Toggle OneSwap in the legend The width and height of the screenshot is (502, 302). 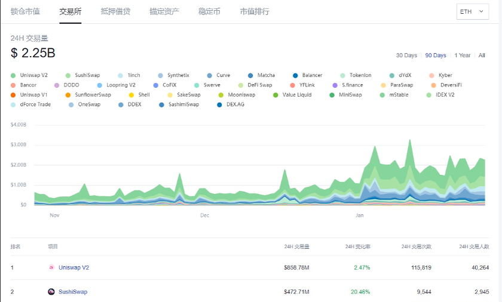tap(84, 104)
